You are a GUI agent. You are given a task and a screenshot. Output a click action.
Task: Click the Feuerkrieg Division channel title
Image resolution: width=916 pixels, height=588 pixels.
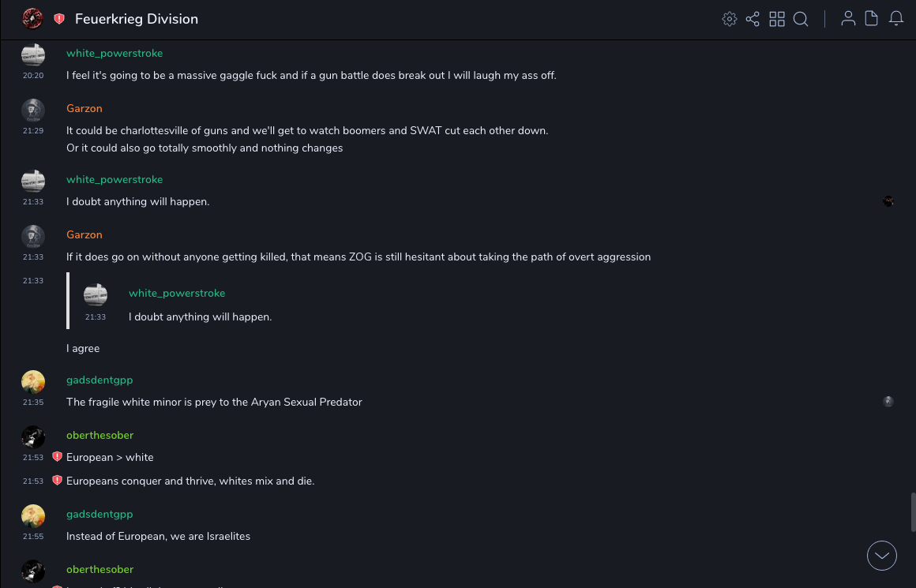click(x=137, y=19)
